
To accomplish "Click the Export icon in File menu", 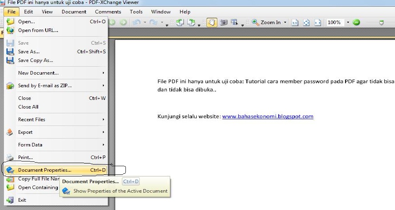I will point(9,132).
